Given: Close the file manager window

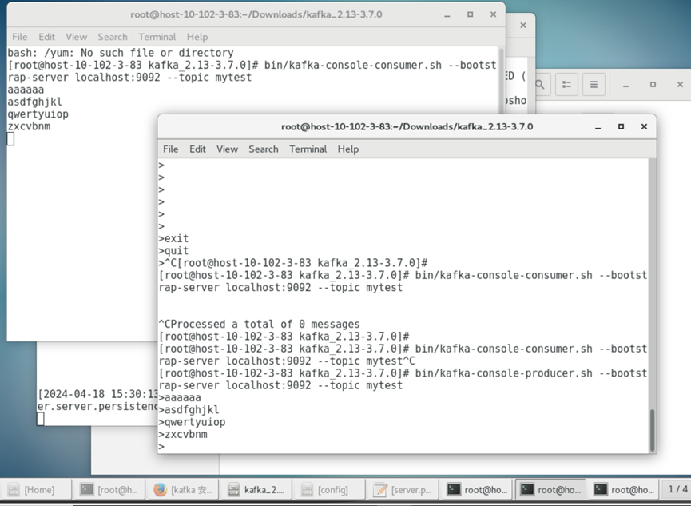Looking at the screenshot, I should point(680,84).
